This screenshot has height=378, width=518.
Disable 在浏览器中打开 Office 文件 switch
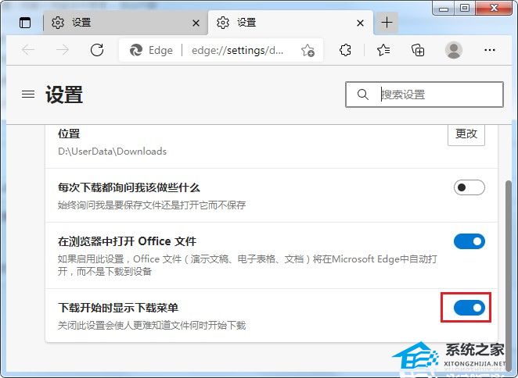469,241
